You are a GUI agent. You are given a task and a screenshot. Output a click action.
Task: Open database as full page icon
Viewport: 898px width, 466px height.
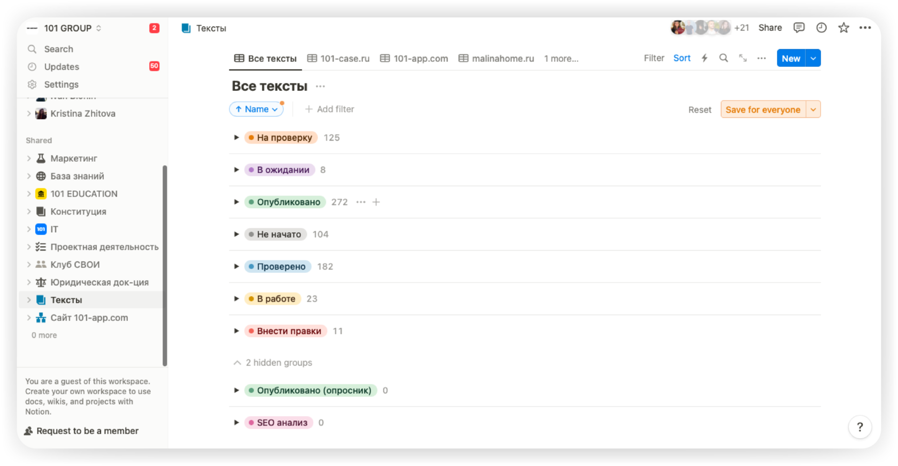tap(742, 58)
